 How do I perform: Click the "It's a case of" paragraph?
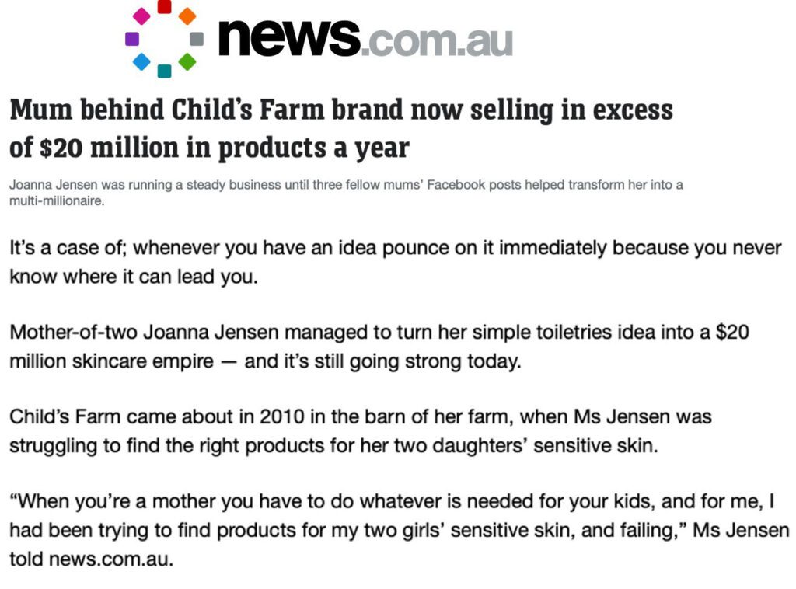[x=396, y=263]
